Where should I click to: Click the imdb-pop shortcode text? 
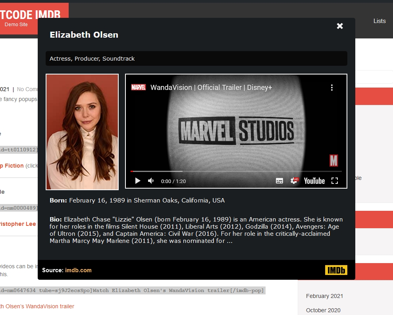[x=132, y=290]
